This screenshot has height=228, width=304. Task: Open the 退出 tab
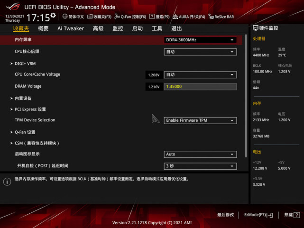pyautogui.click(x=176, y=28)
